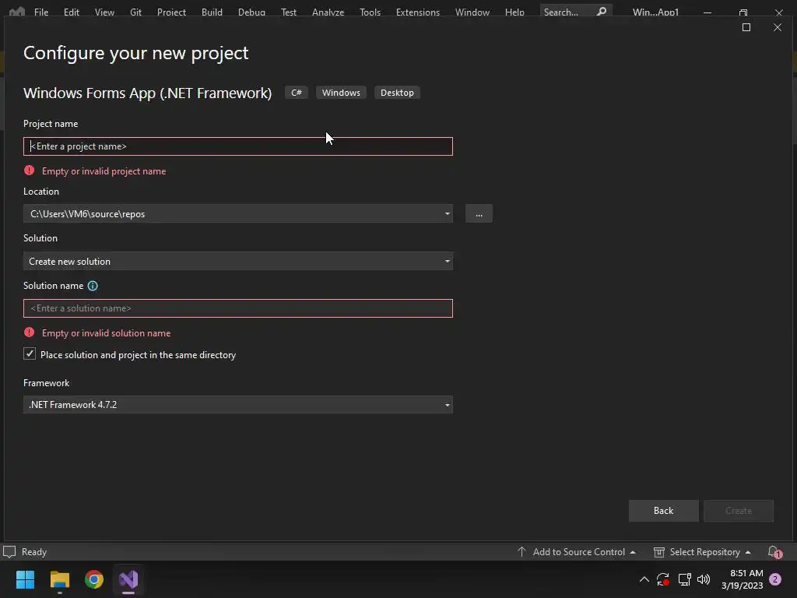Uncheck Place solution and project in same directory
The width and height of the screenshot is (797, 598).
(30, 354)
